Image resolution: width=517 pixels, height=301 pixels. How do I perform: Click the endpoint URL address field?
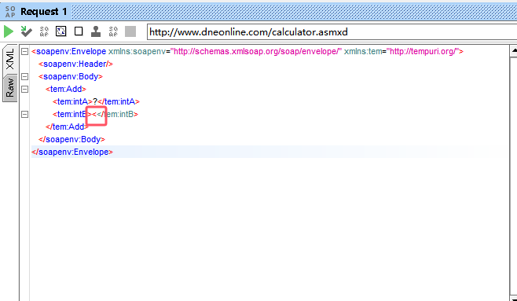[x=332, y=32]
